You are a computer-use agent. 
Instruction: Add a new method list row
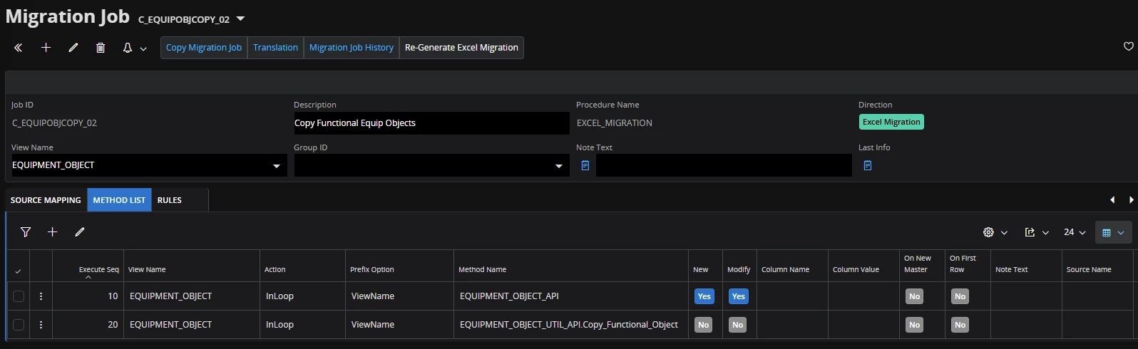pyautogui.click(x=52, y=232)
